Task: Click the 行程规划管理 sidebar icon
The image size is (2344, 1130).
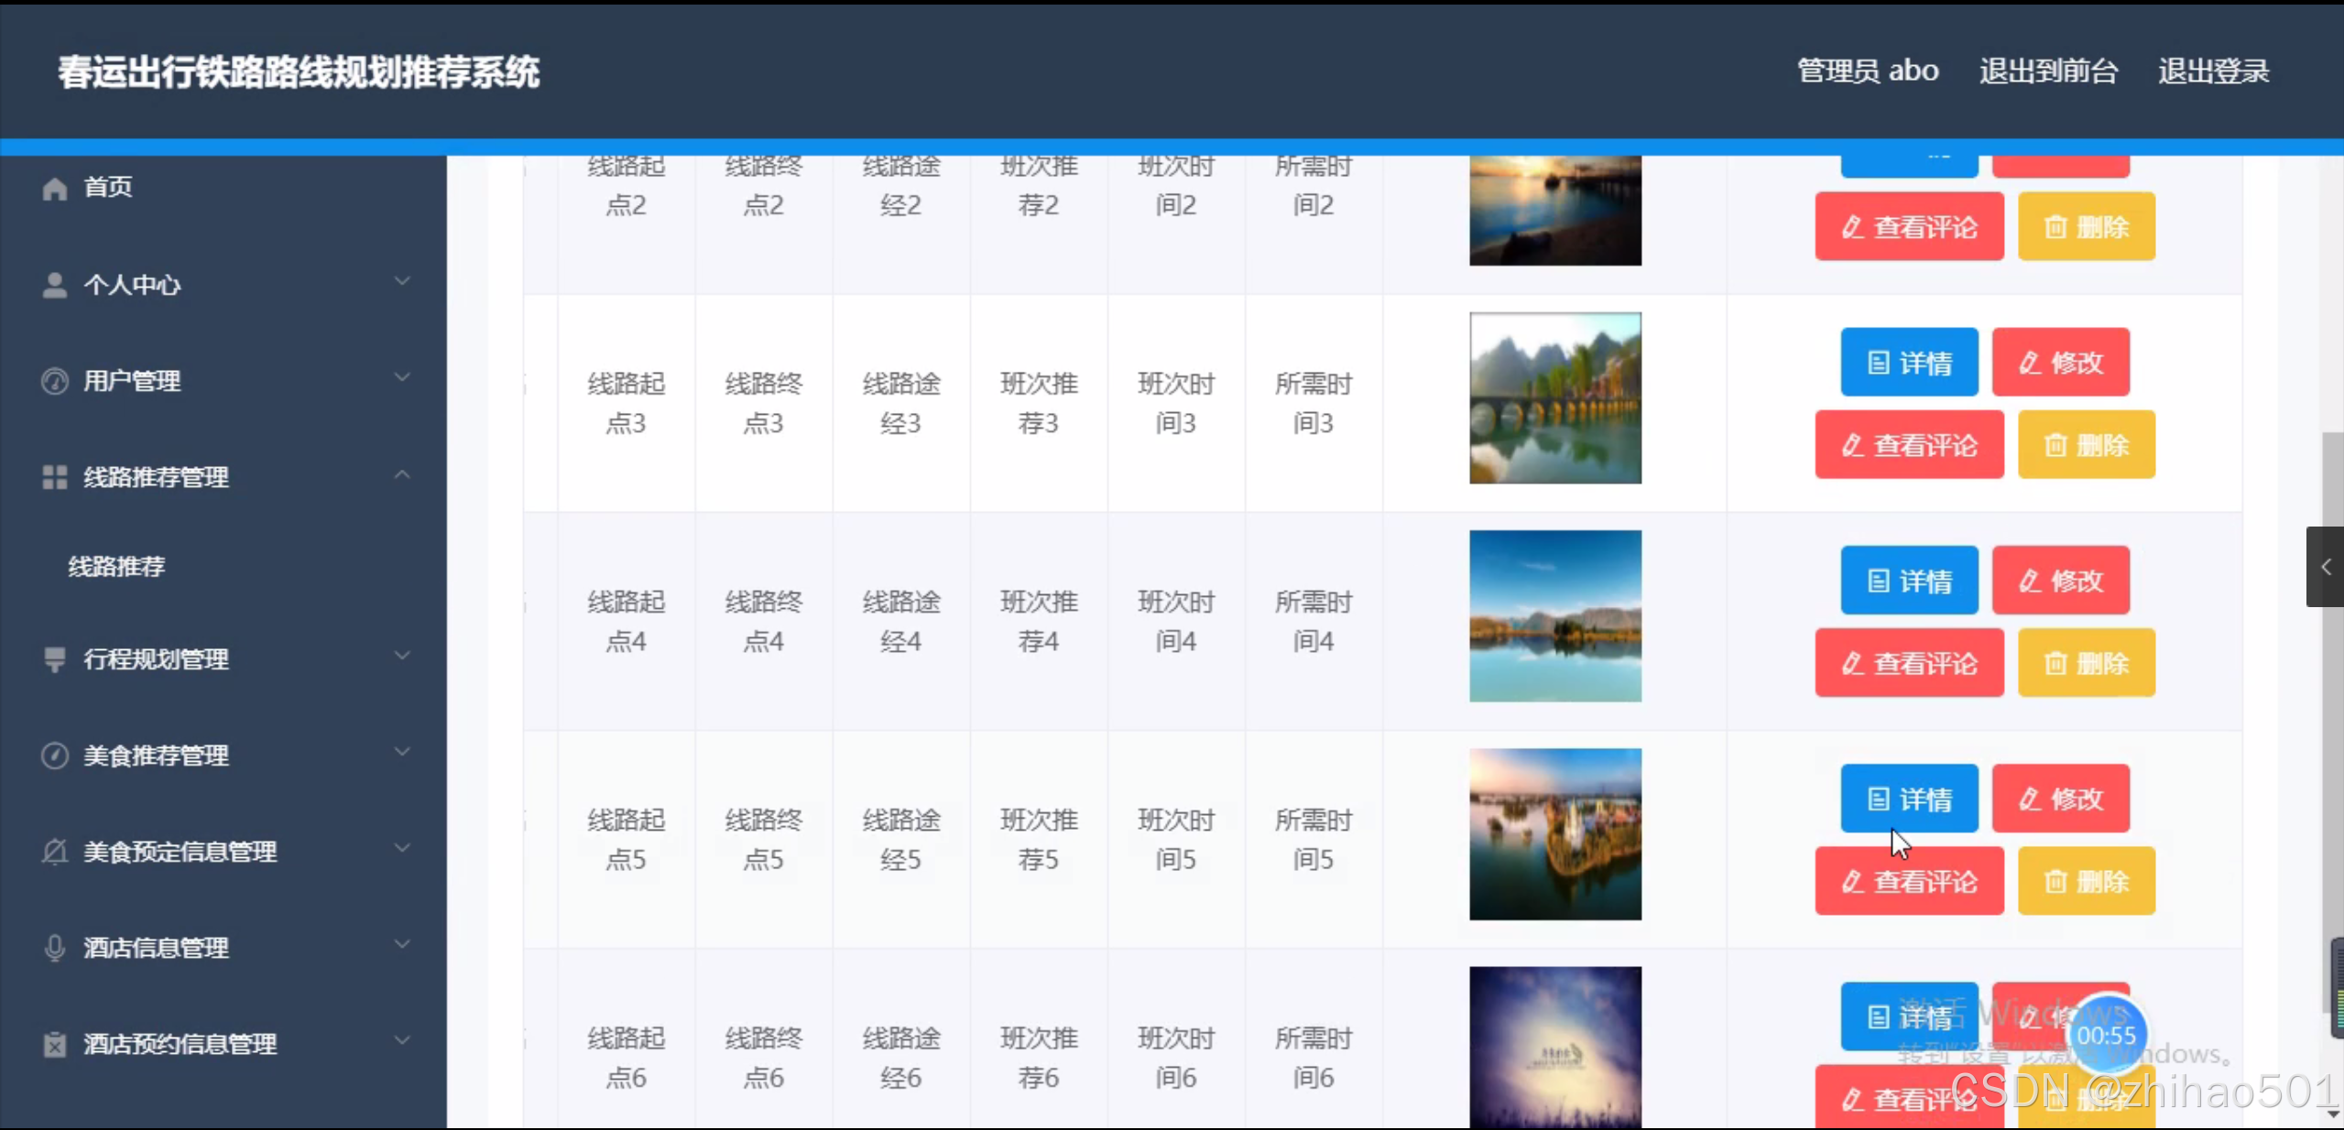Action: (54, 659)
